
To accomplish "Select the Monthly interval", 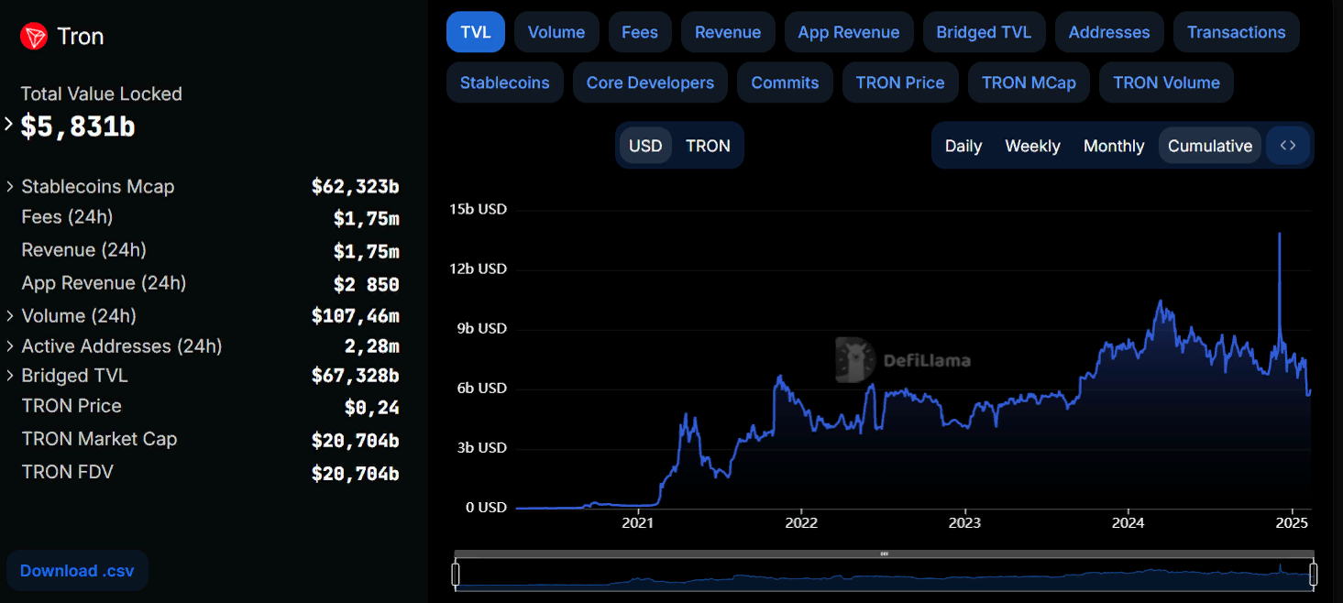I will coord(1114,146).
